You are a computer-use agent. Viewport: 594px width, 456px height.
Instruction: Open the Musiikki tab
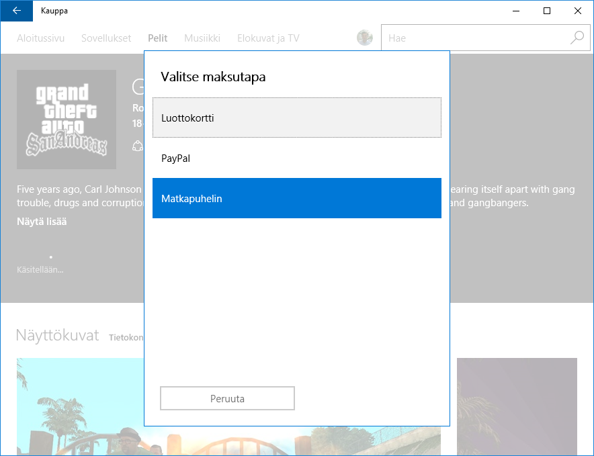coord(202,38)
